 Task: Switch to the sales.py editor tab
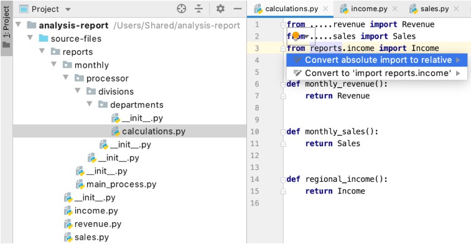[435, 9]
